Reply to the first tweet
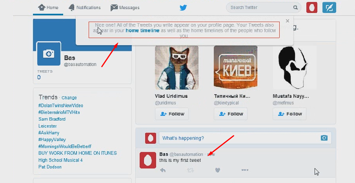The image size is (355, 183). click(x=163, y=170)
